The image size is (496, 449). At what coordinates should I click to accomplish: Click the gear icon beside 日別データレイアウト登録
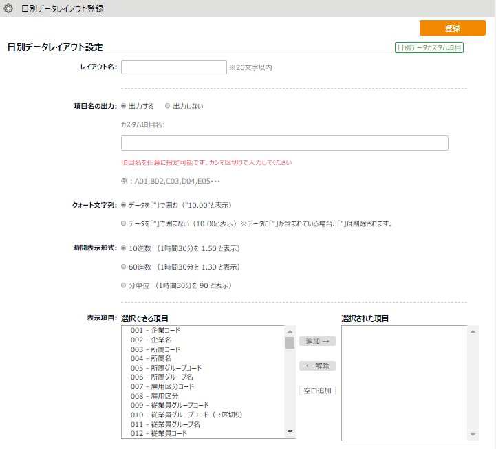pos(8,8)
